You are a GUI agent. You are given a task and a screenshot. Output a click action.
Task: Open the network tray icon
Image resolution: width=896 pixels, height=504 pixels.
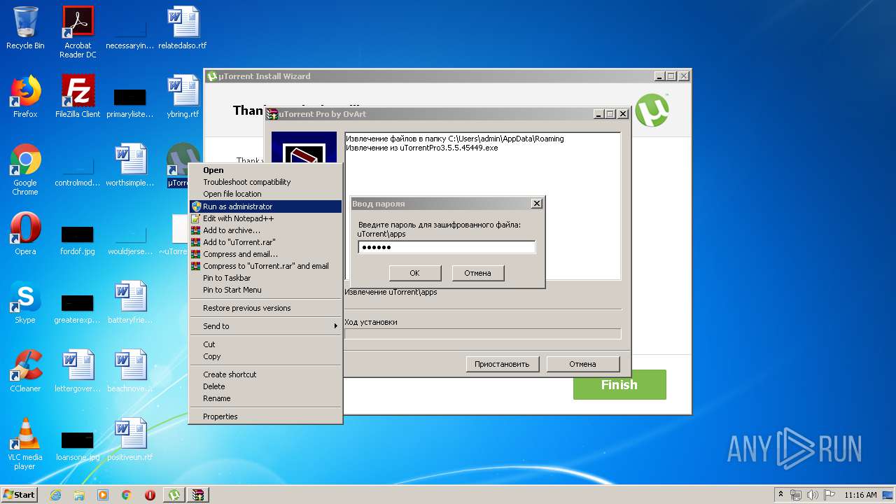coord(797,495)
